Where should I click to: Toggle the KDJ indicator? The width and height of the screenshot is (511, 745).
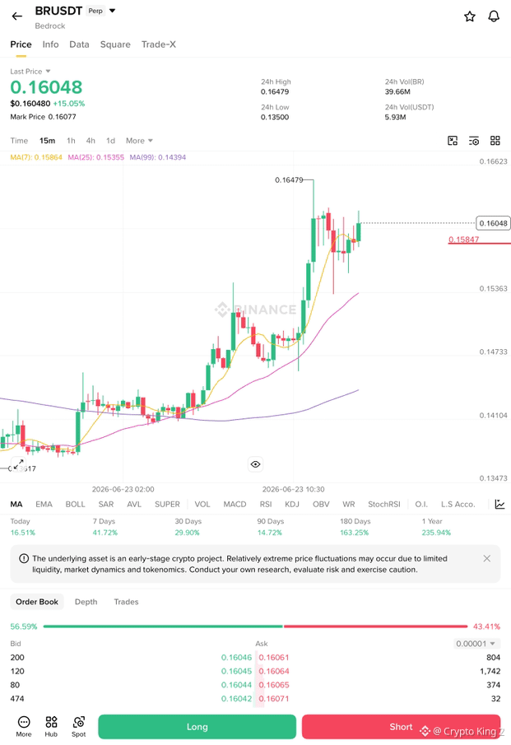click(292, 504)
